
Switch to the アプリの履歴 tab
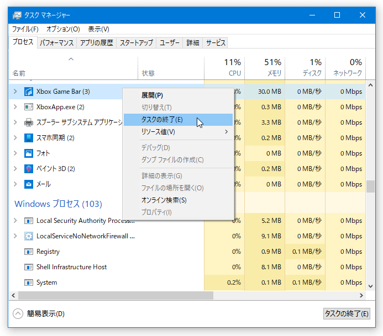click(x=97, y=43)
